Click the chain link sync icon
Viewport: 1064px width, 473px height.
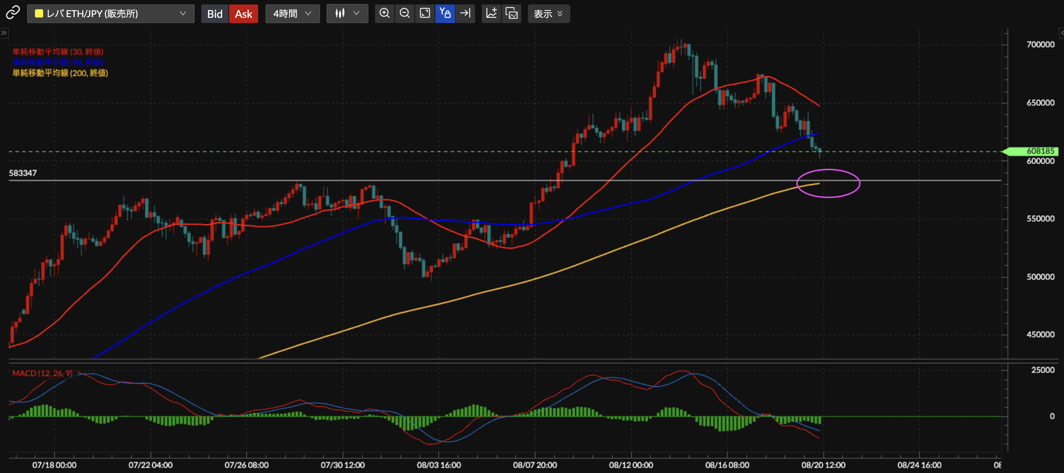coord(12,13)
